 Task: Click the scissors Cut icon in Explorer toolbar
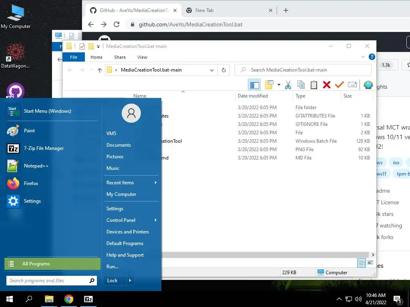pyautogui.click(x=288, y=85)
